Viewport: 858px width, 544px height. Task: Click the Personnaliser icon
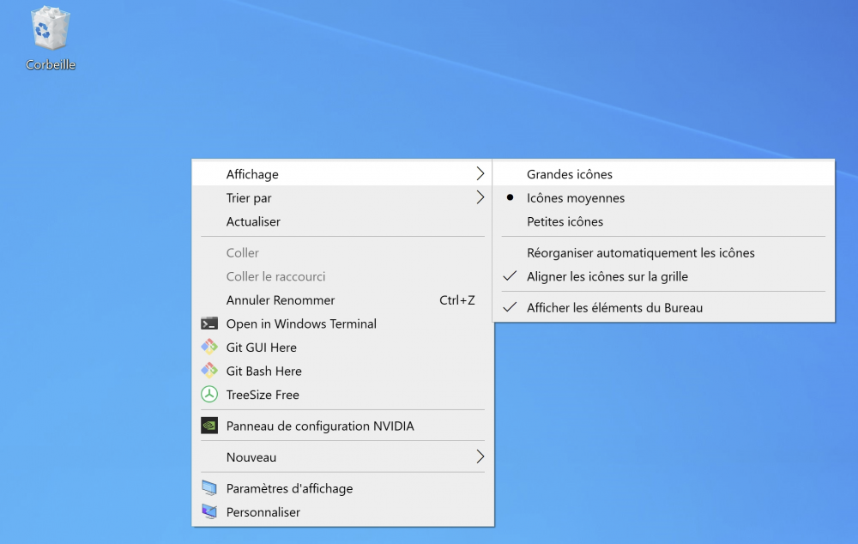[x=209, y=511]
